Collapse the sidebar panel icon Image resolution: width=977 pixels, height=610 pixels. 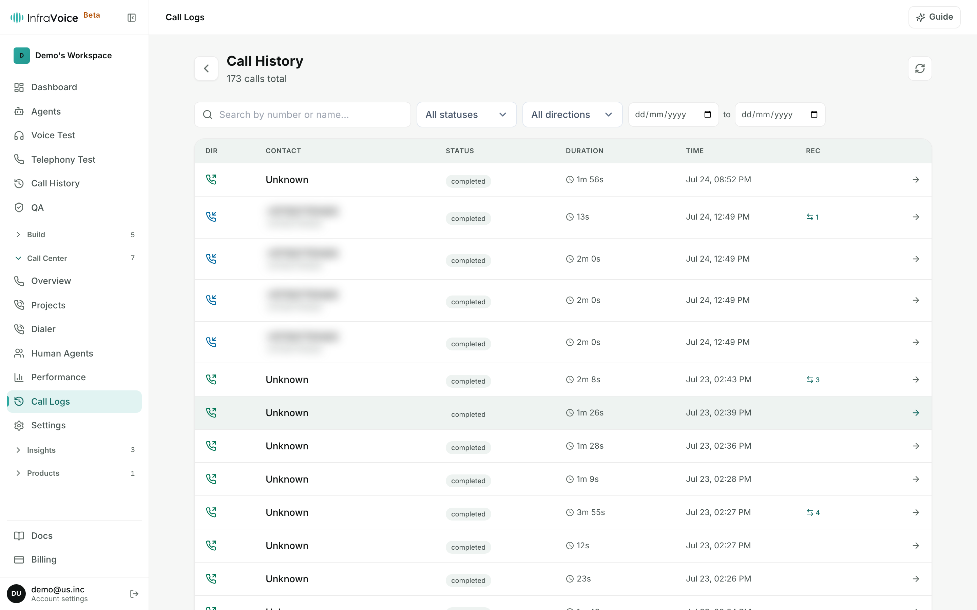click(132, 17)
